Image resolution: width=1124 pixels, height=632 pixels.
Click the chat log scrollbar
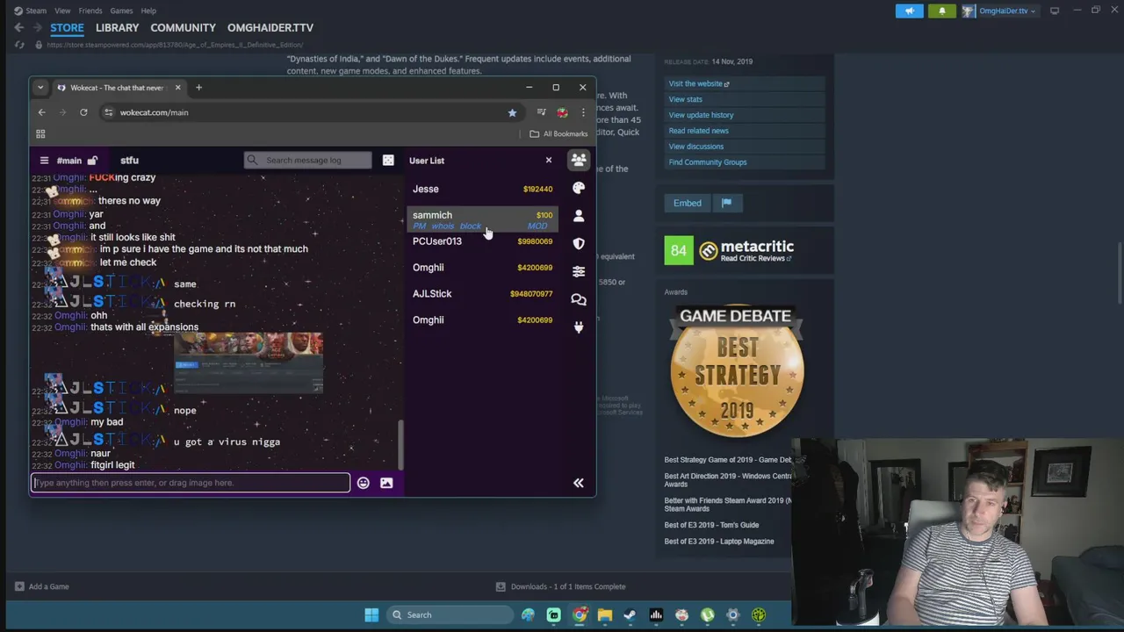[401, 445]
